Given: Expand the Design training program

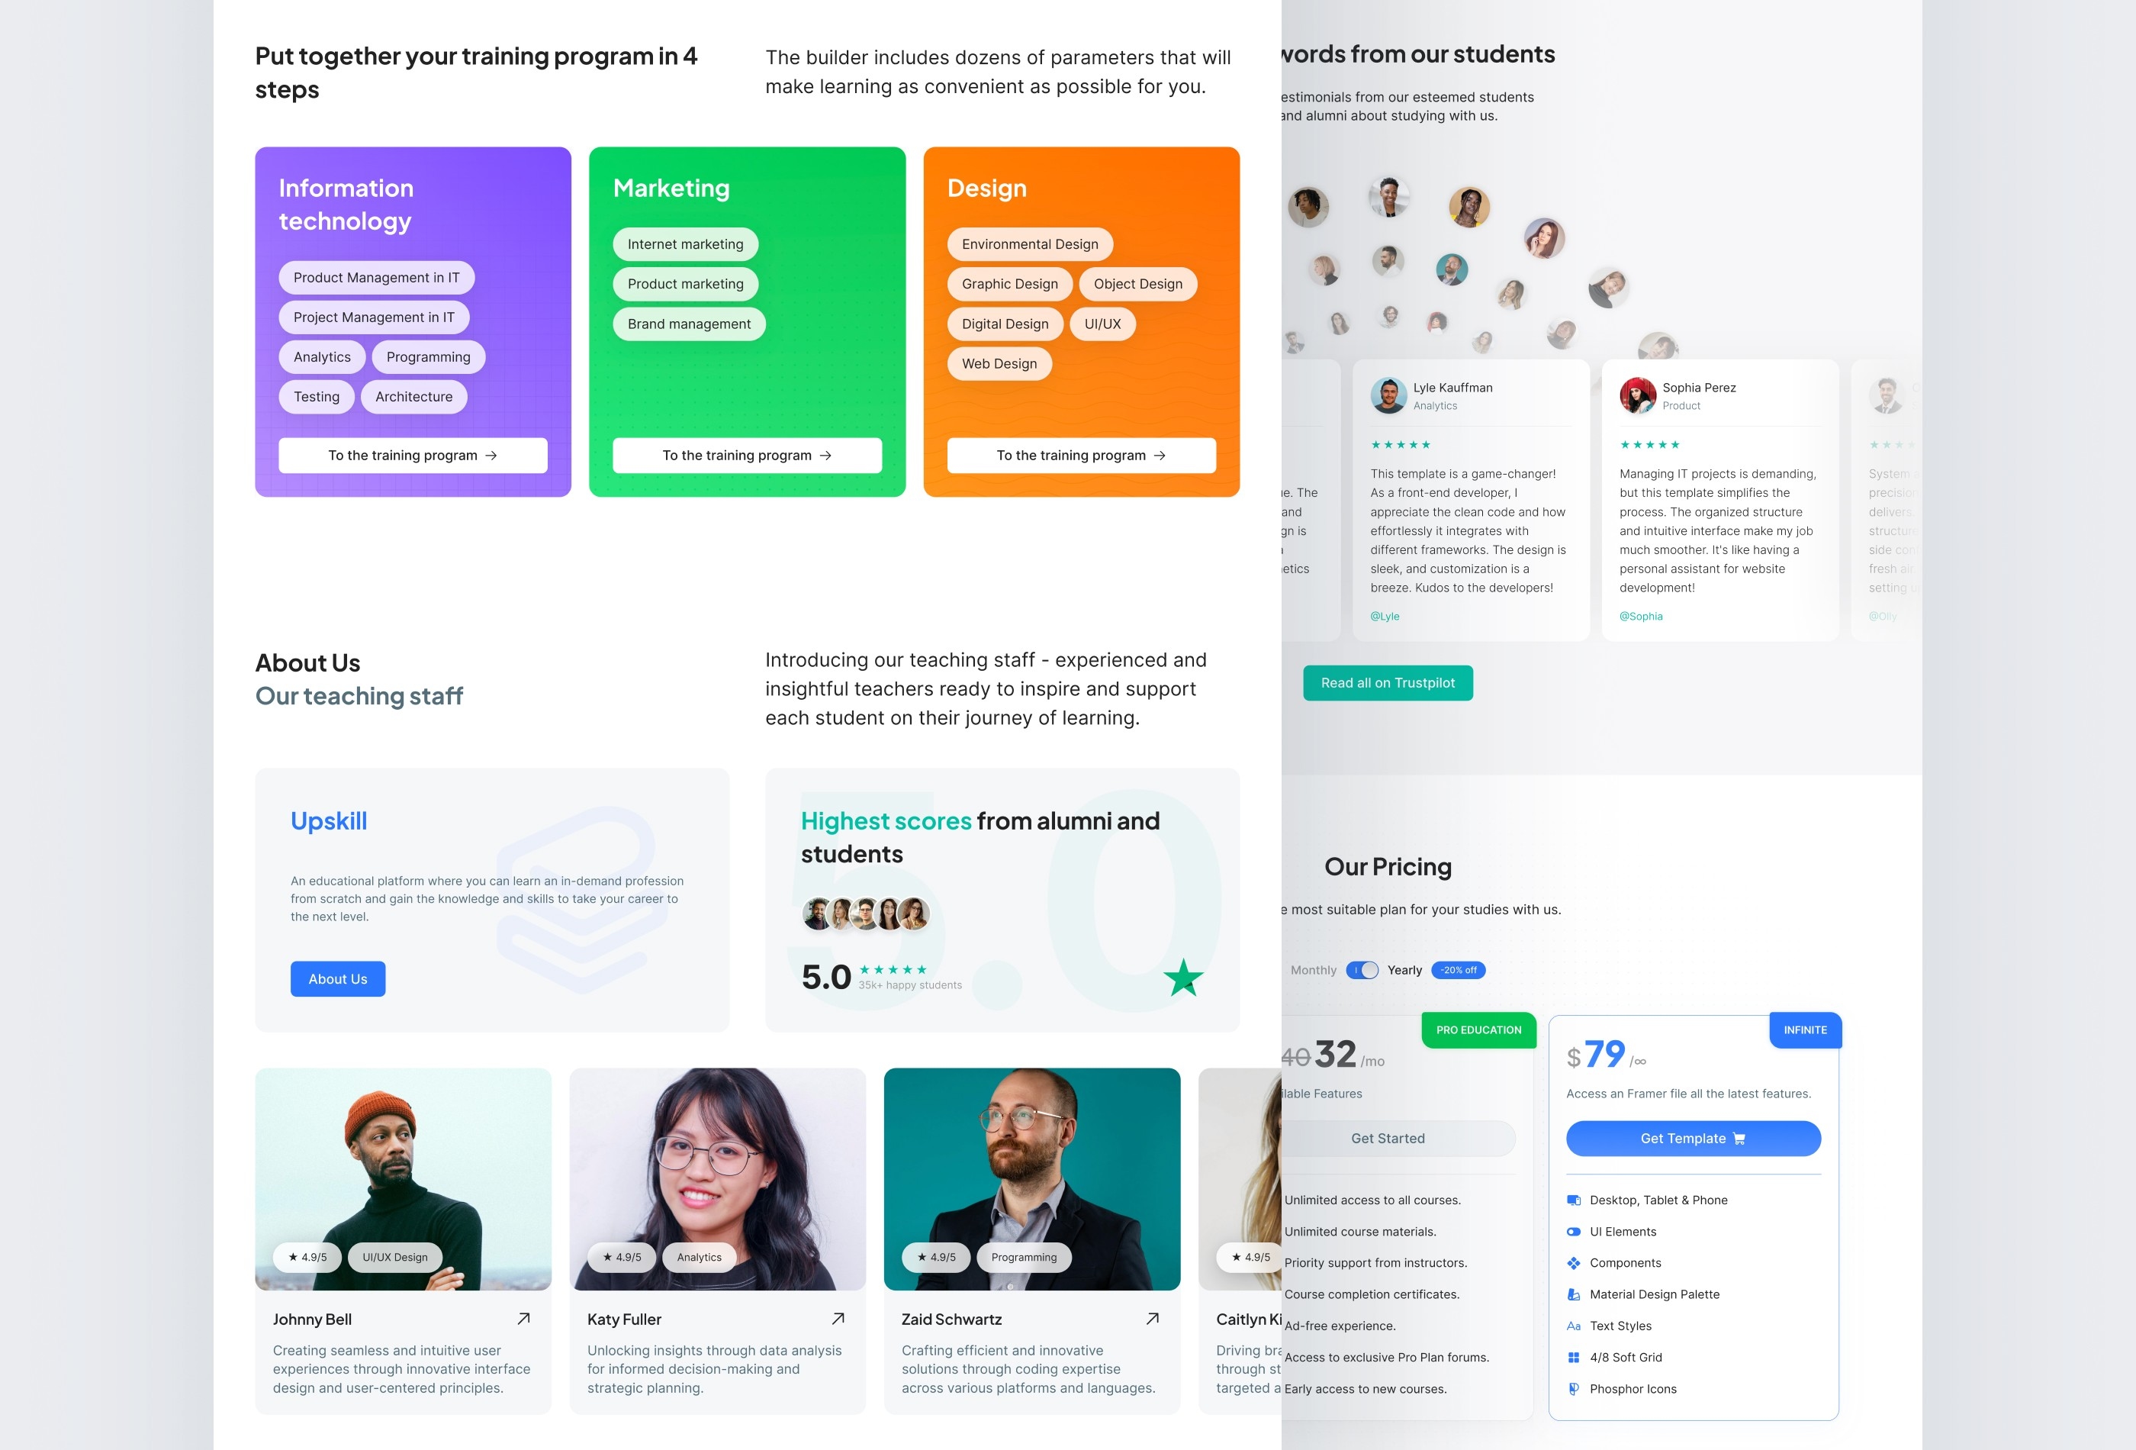Looking at the screenshot, I should [x=1082, y=455].
